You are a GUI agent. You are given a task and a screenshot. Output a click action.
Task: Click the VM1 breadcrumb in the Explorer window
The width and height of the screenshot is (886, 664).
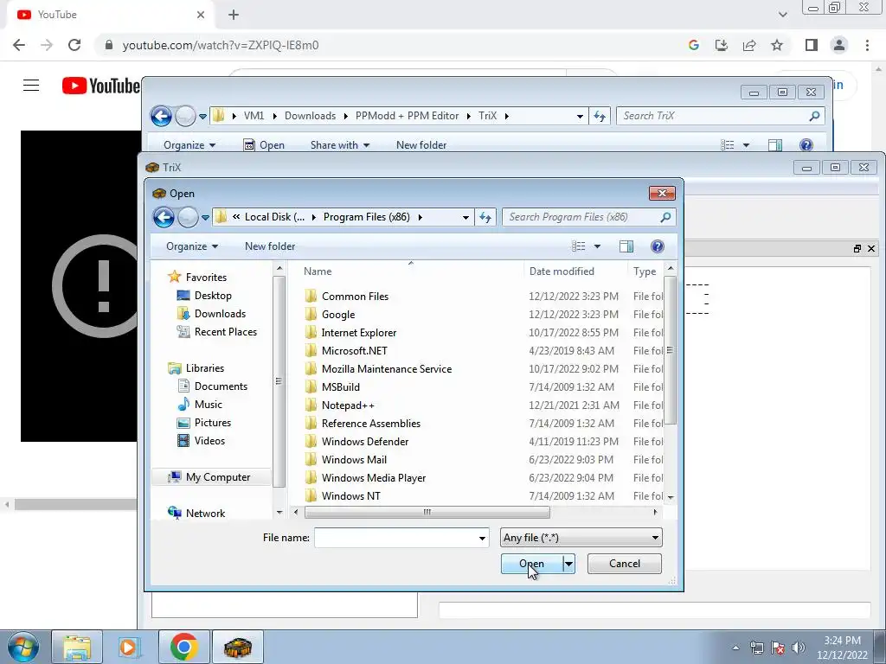254,116
